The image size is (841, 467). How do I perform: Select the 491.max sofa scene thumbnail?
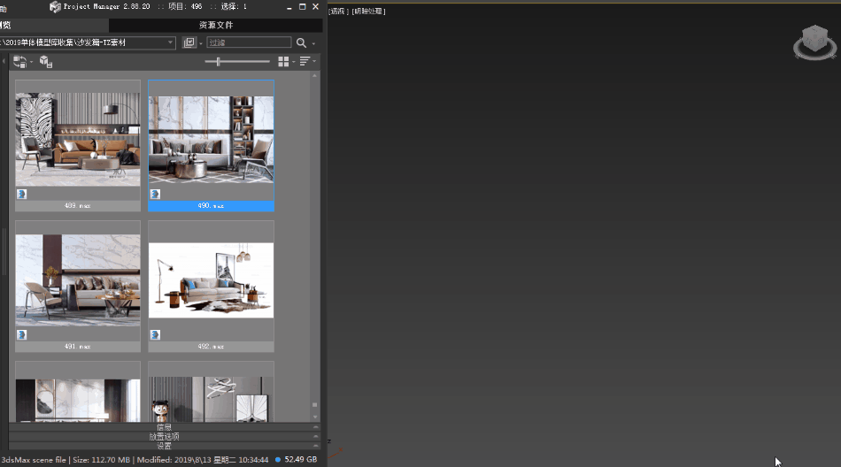click(78, 280)
